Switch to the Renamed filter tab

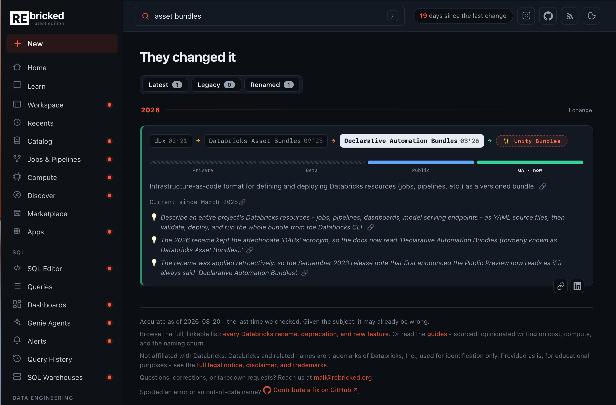pos(272,85)
